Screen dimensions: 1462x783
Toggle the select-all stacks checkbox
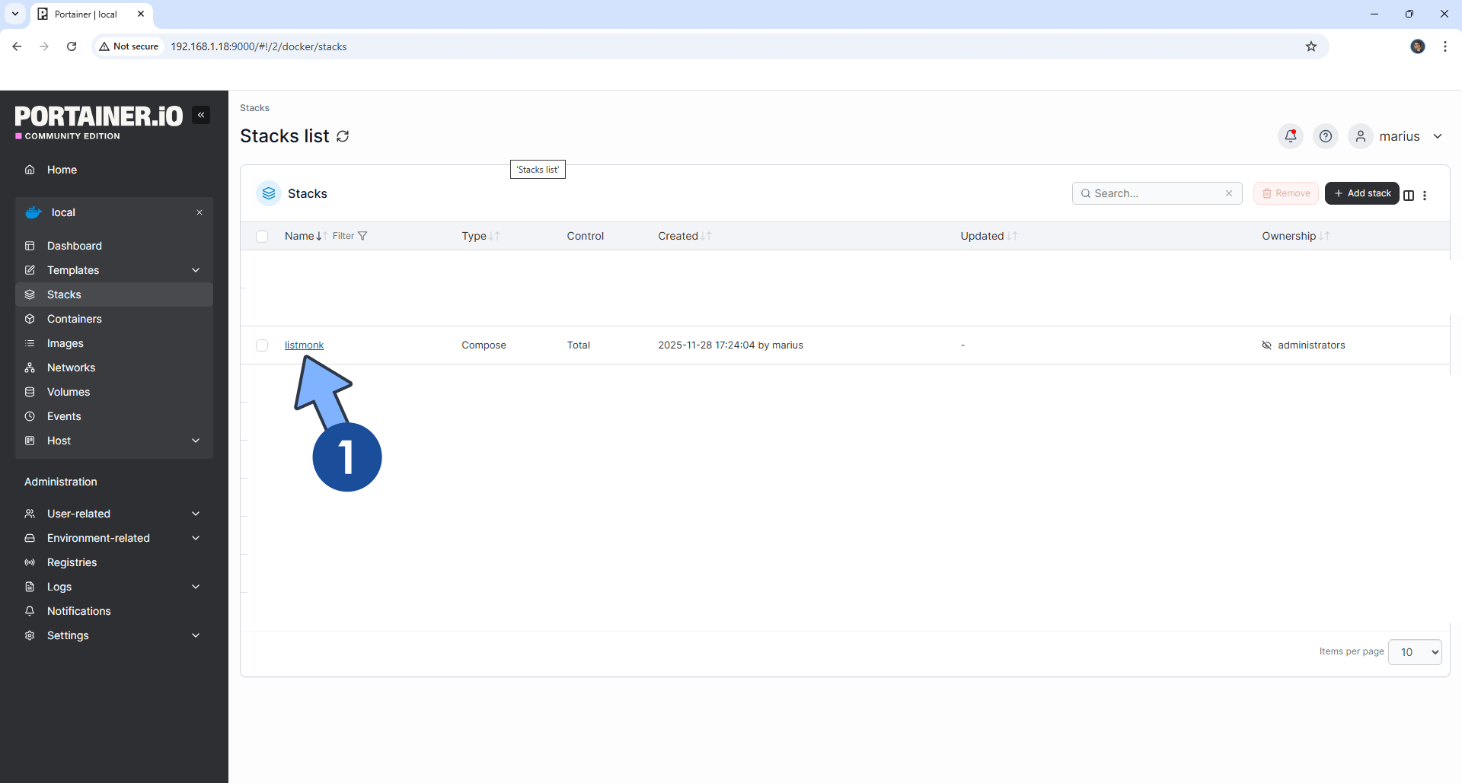pos(262,237)
